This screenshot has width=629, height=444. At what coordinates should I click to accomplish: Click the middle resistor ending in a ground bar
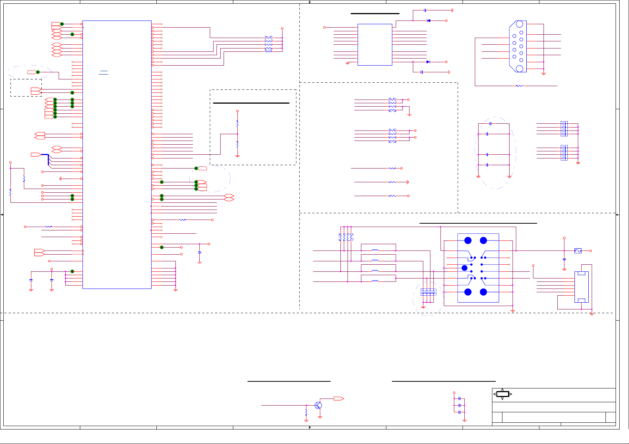392,182
